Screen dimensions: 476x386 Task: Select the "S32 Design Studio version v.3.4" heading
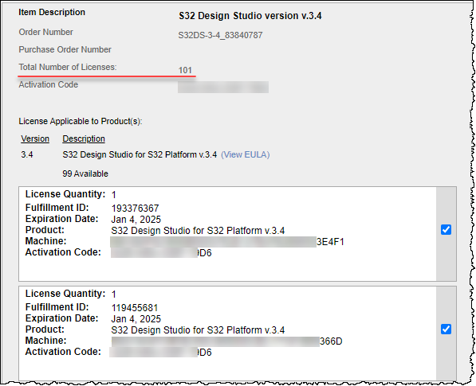(x=250, y=16)
